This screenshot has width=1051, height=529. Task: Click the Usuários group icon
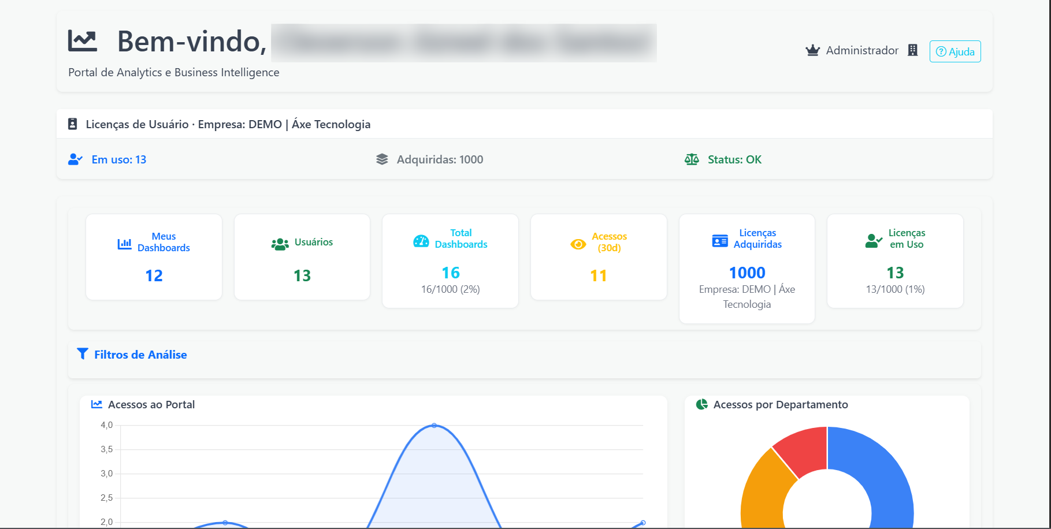point(280,243)
